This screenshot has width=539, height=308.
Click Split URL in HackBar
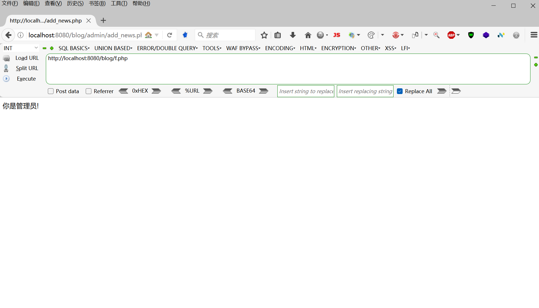coord(27,68)
